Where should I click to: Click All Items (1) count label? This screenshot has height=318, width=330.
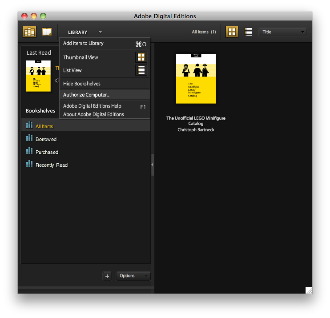click(x=204, y=32)
